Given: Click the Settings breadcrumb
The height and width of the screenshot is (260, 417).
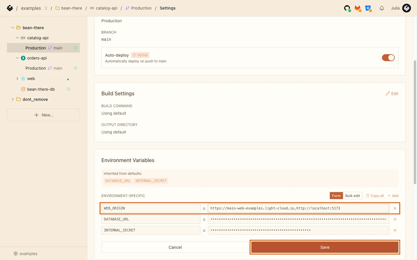Looking at the screenshot, I should point(168,8).
